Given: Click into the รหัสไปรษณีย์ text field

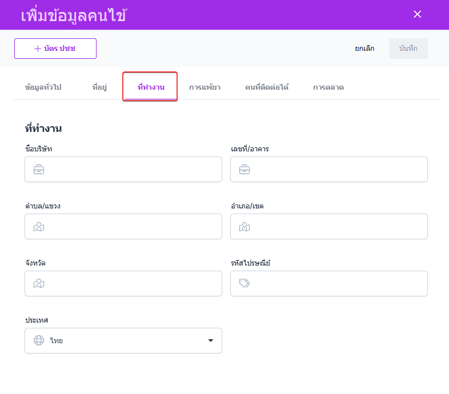Looking at the screenshot, I should (337, 284).
